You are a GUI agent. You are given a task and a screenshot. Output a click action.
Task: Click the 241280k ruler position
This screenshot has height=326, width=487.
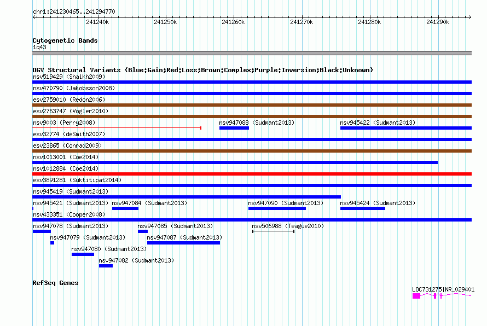[369, 22]
